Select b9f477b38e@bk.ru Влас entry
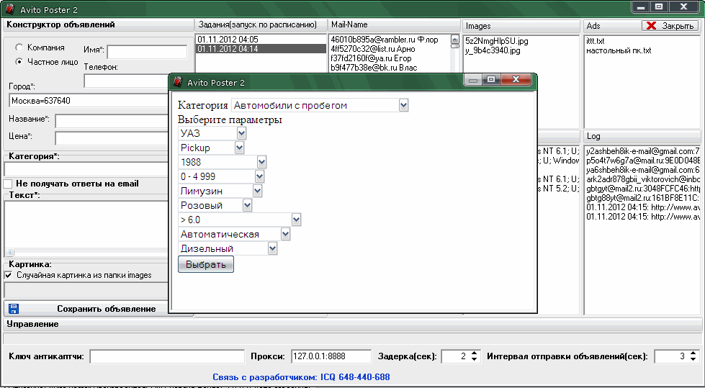Screen dimensions: 705x388 coord(374,68)
